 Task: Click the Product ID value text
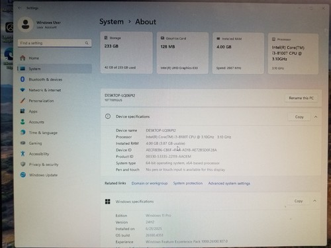tap(168, 157)
